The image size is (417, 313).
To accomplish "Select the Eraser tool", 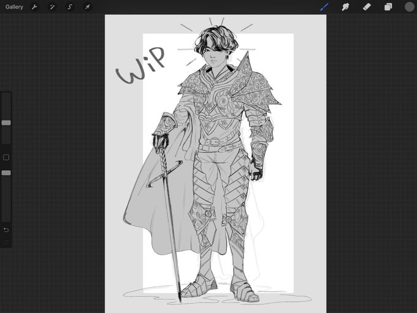I will pos(367,7).
